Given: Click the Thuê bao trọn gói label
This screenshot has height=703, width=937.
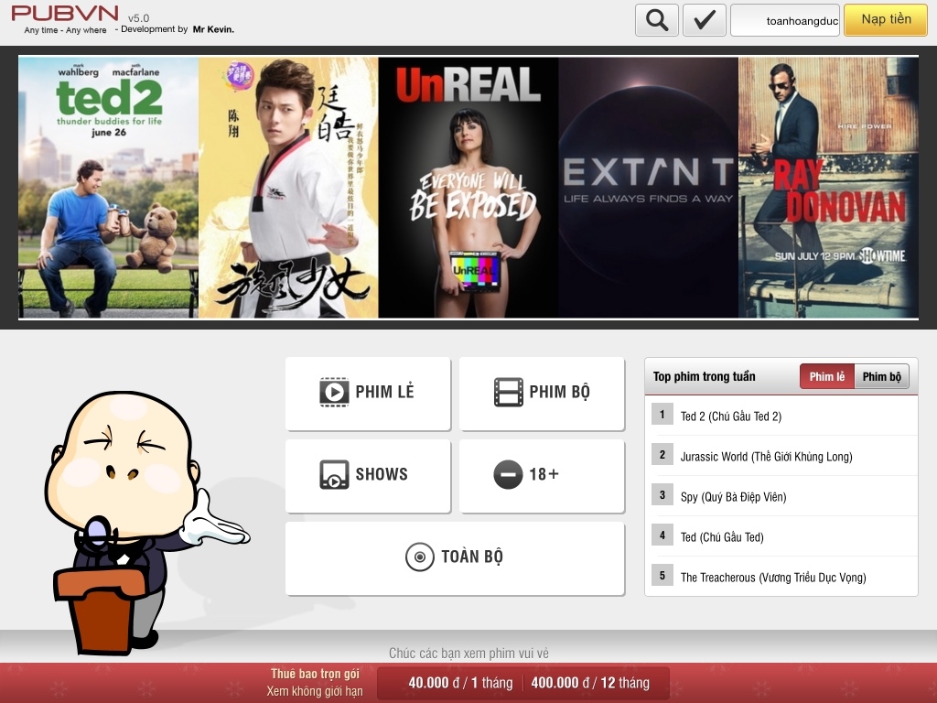Looking at the screenshot, I should click(315, 674).
